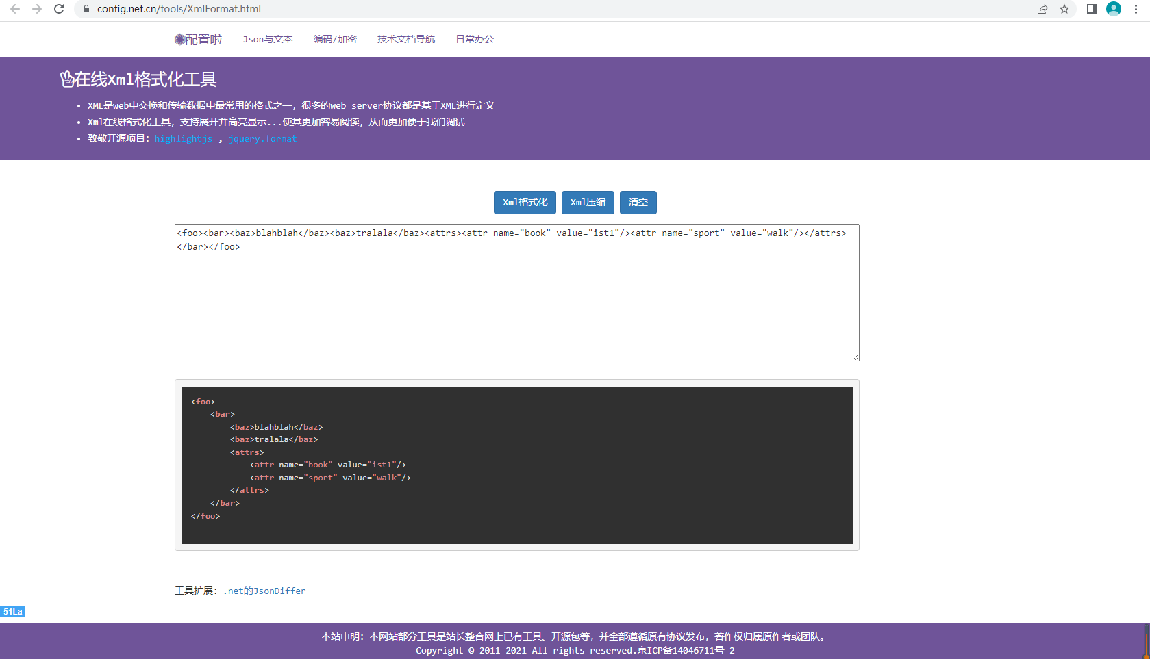Bookmark page with the star icon
The height and width of the screenshot is (659, 1150).
pyautogui.click(x=1064, y=9)
